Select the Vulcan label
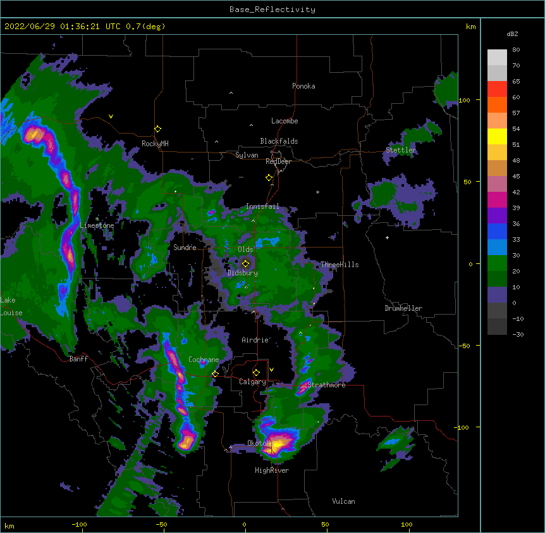This screenshot has width=545, height=533. pos(343,501)
